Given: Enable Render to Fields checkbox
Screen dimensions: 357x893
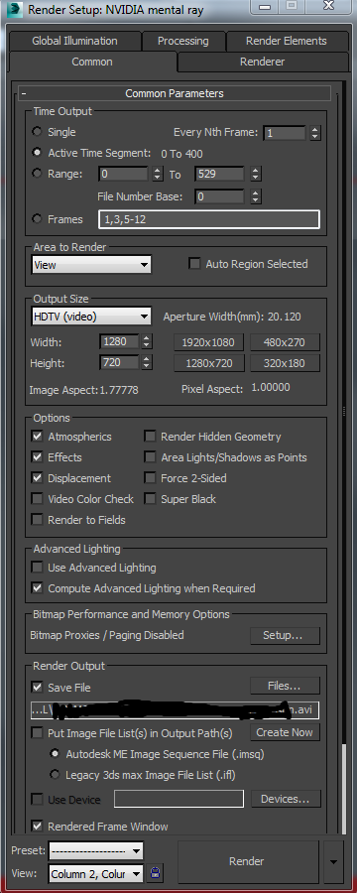Looking at the screenshot, I should pyautogui.click(x=37, y=519).
